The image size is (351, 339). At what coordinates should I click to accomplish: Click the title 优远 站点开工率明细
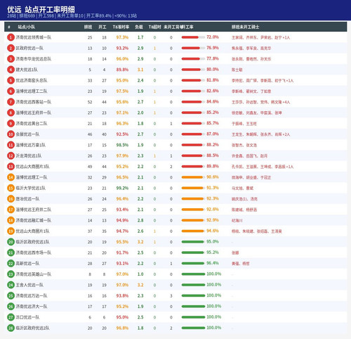tap(41, 10)
